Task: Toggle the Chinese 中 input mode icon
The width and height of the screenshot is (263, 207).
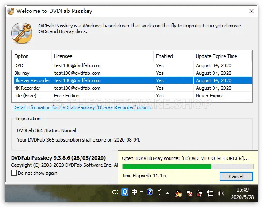Action: click(134, 192)
